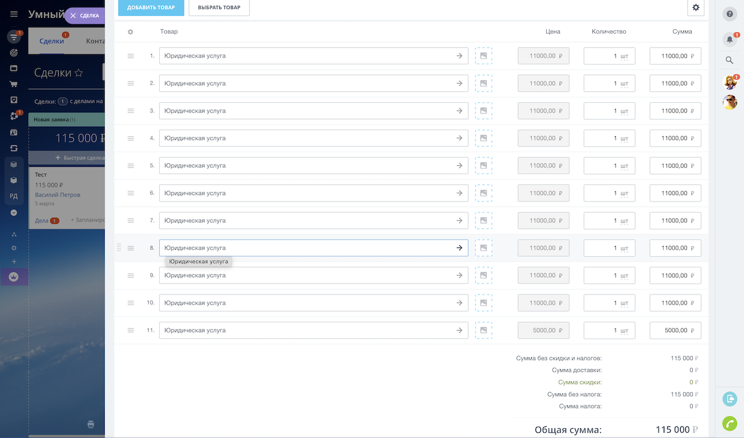
Task: Open the hamburger main menu
Action: pyautogui.click(x=14, y=15)
